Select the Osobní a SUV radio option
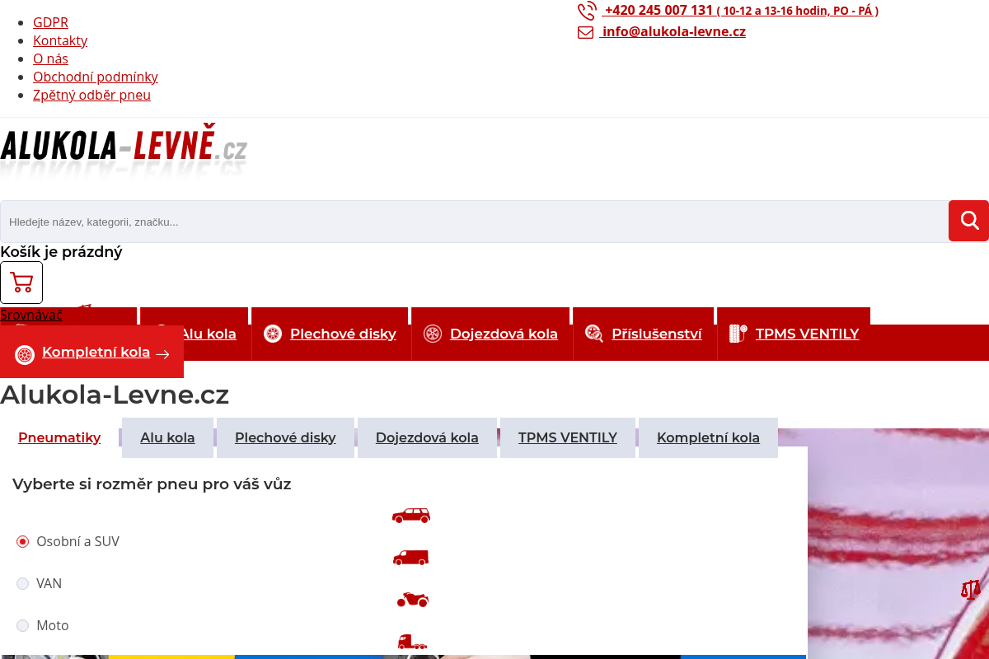Viewport: 989px width, 659px height. (23, 541)
